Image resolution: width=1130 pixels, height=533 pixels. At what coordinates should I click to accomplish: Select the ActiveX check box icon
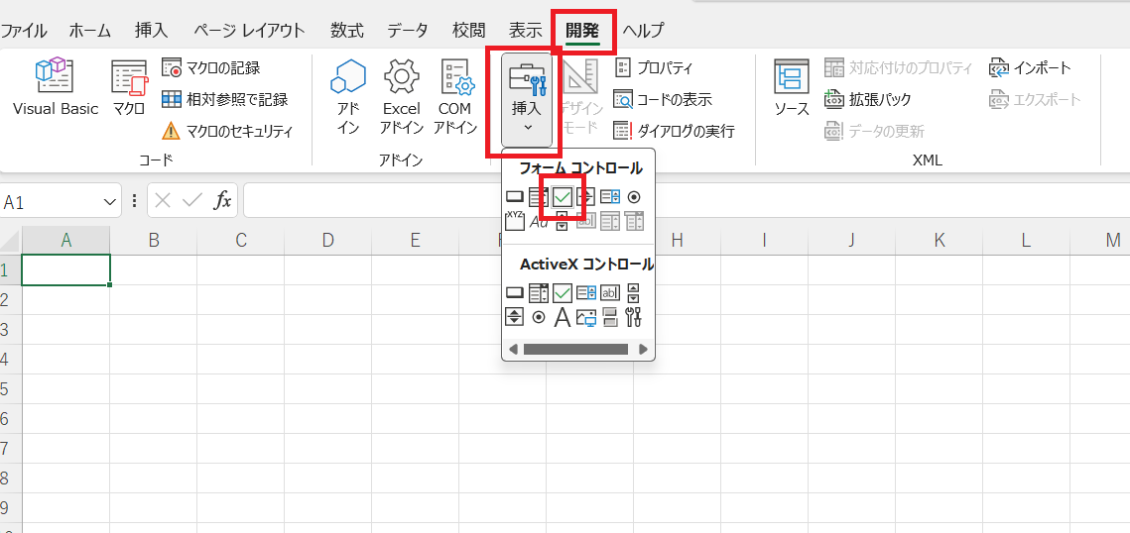(x=563, y=293)
